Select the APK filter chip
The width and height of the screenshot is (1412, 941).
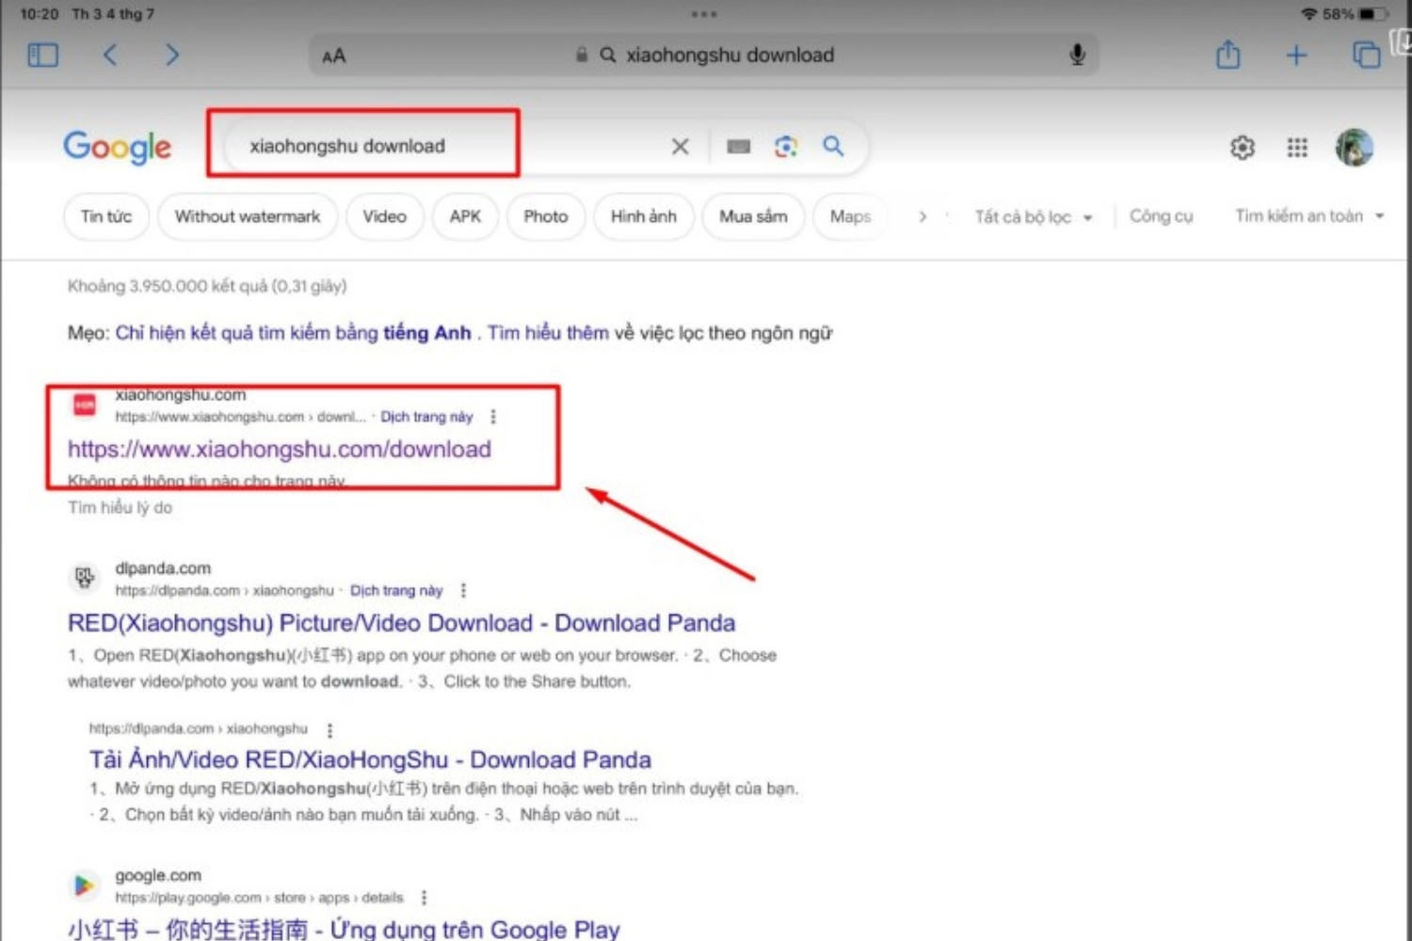point(465,216)
